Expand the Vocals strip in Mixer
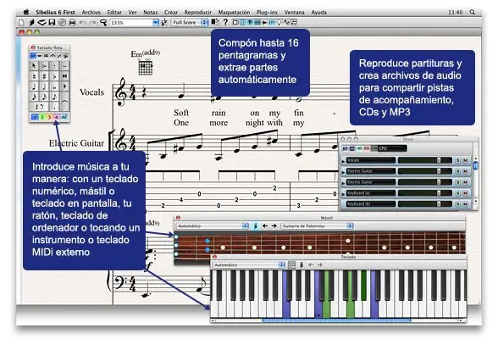498x339 pixels. tap(343, 161)
